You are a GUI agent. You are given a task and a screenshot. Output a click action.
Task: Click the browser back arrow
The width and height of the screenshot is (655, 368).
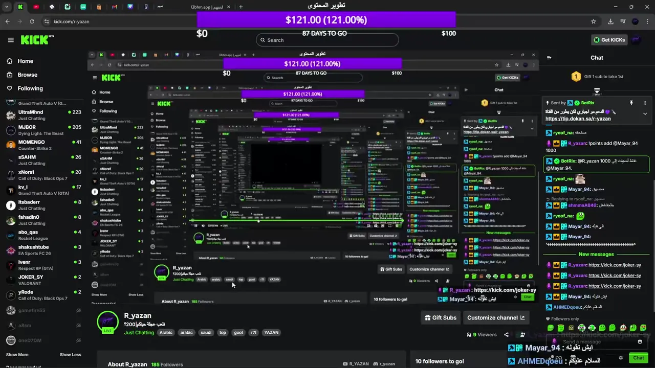[x=7, y=21]
